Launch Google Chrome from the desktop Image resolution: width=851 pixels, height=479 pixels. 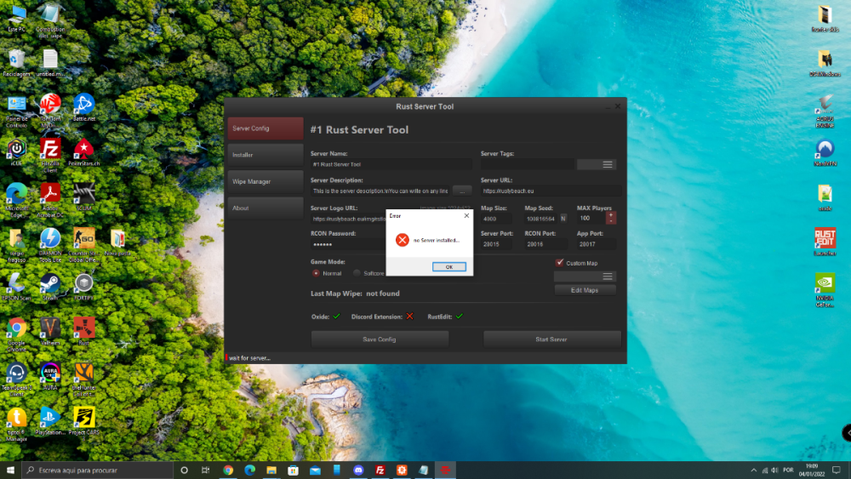pyautogui.click(x=16, y=327)
